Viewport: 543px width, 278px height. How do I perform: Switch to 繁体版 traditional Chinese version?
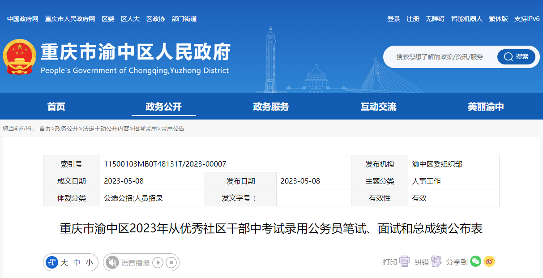coord(498,19)
